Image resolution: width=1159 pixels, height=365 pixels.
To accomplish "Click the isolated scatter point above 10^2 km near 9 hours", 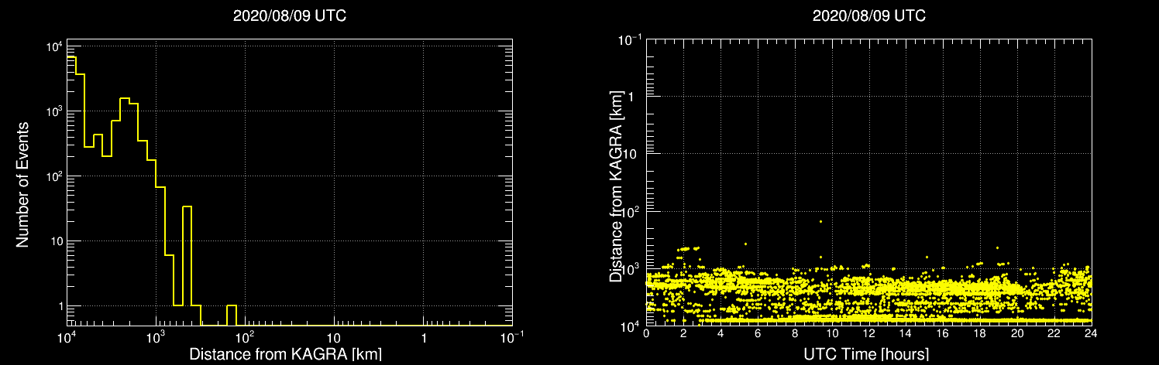I will click(820, 221).
